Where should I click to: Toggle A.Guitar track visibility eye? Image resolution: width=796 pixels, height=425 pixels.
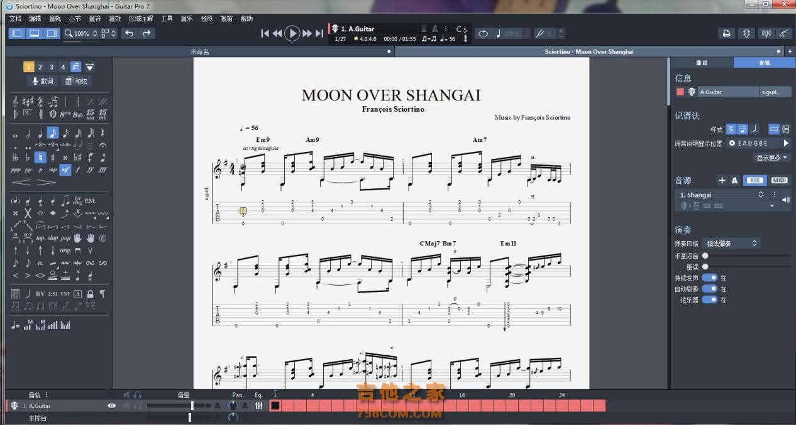(112, 406)
